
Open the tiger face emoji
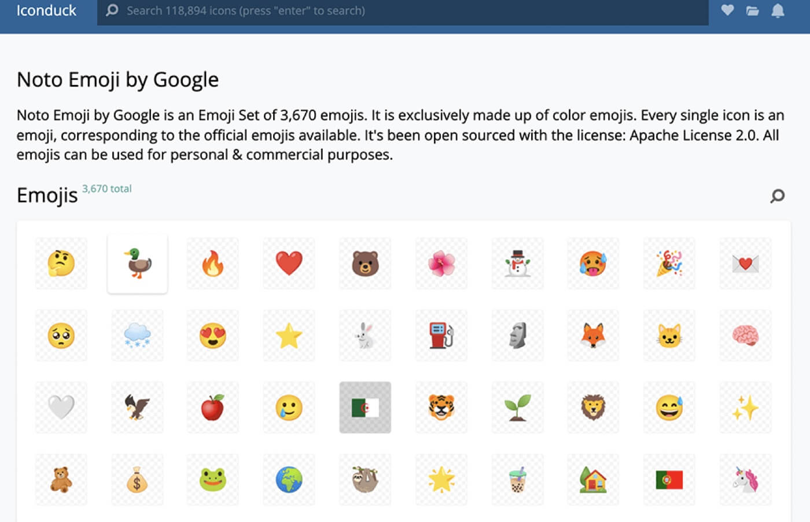pyautogui.click(x=441, y=408)
